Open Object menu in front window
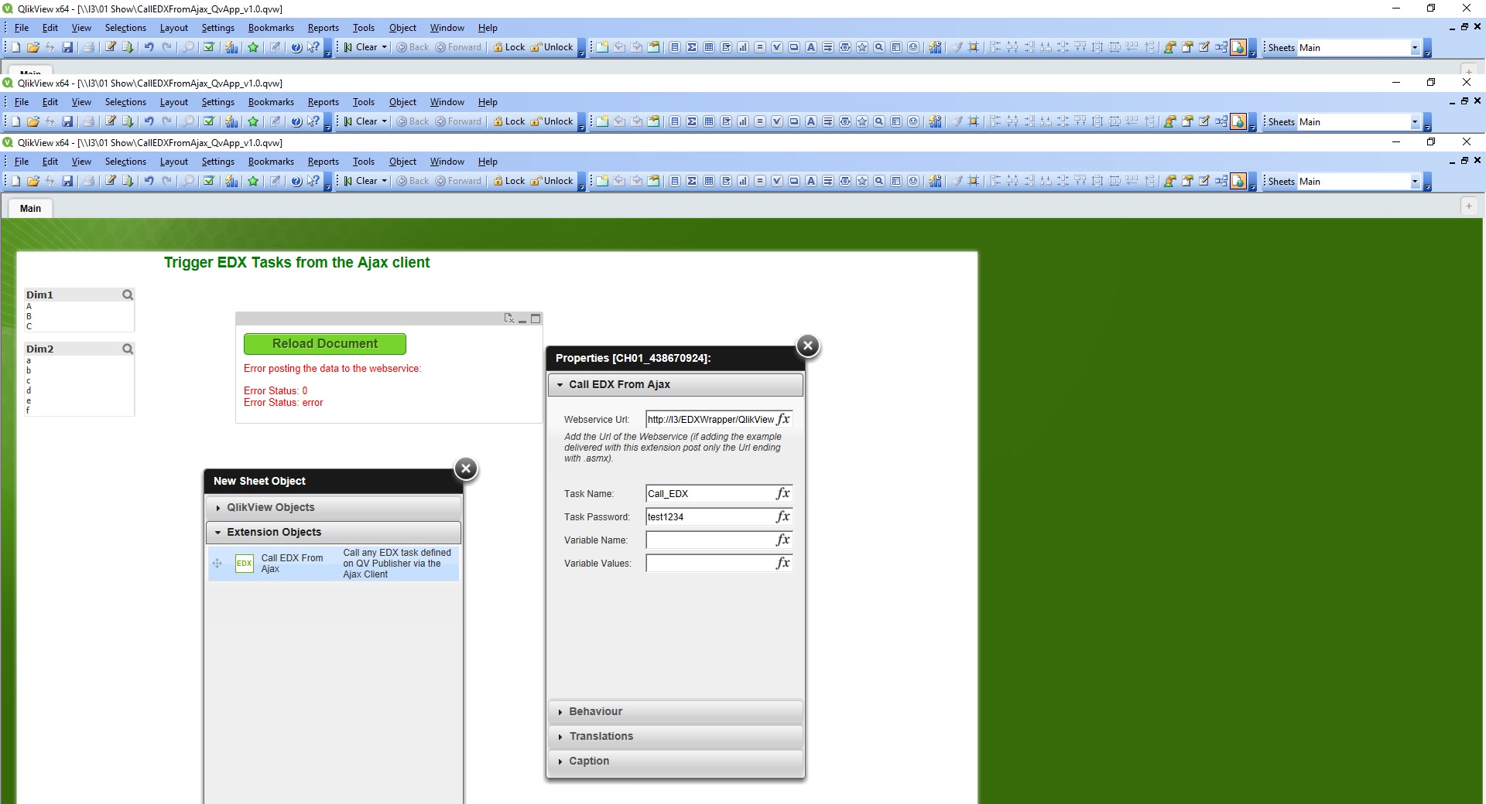 pos(402,162)
